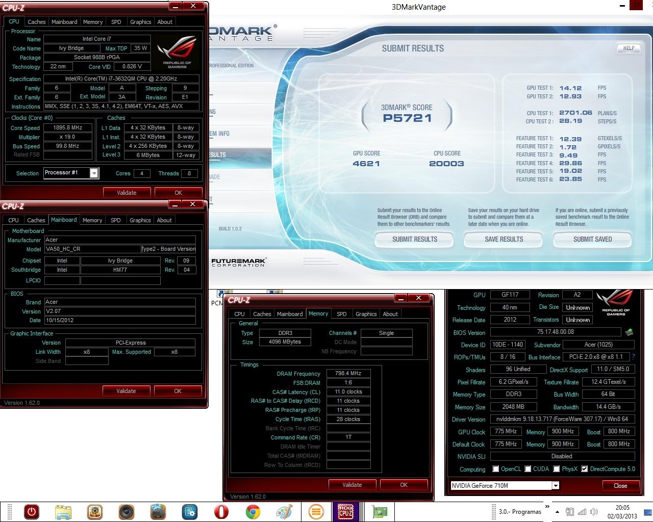Click OK in the CPU tab window
This screenshot has height=522, width=653.
178,193
